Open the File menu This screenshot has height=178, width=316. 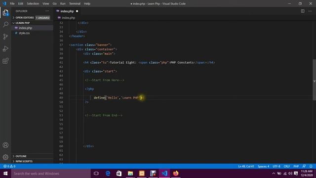(12, 3)
